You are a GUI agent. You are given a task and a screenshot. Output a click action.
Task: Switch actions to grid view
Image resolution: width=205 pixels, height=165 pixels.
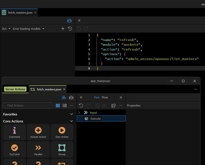point(58,105)
